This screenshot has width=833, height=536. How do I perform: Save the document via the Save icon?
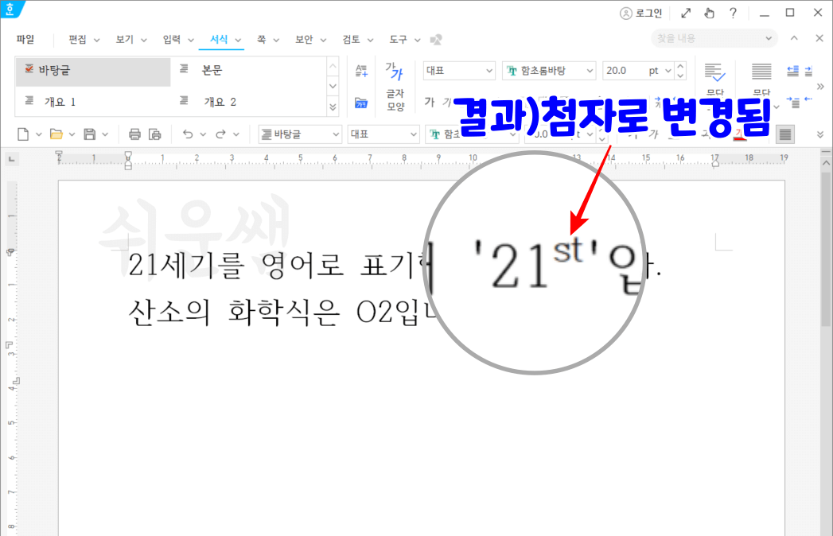coord(89,134)
